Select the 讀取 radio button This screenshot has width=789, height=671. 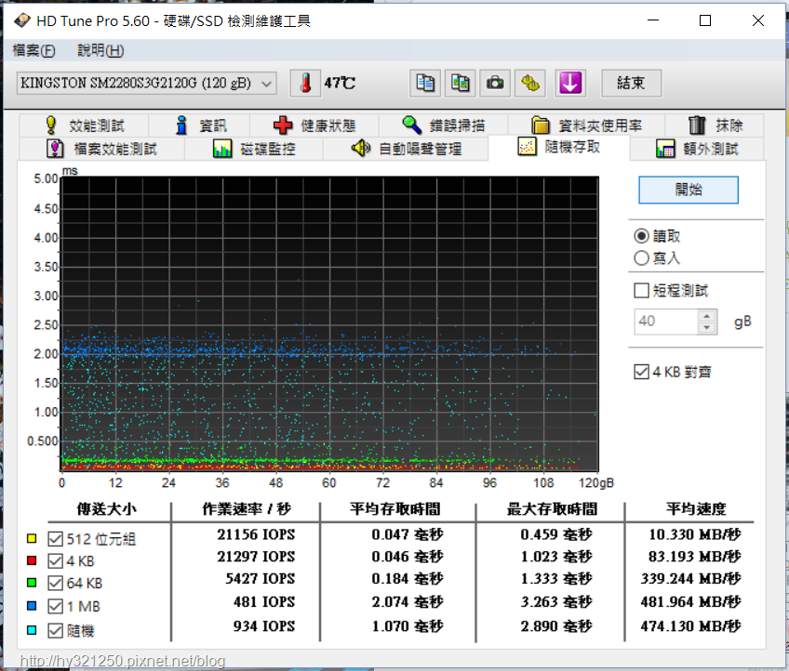point(641,236)
